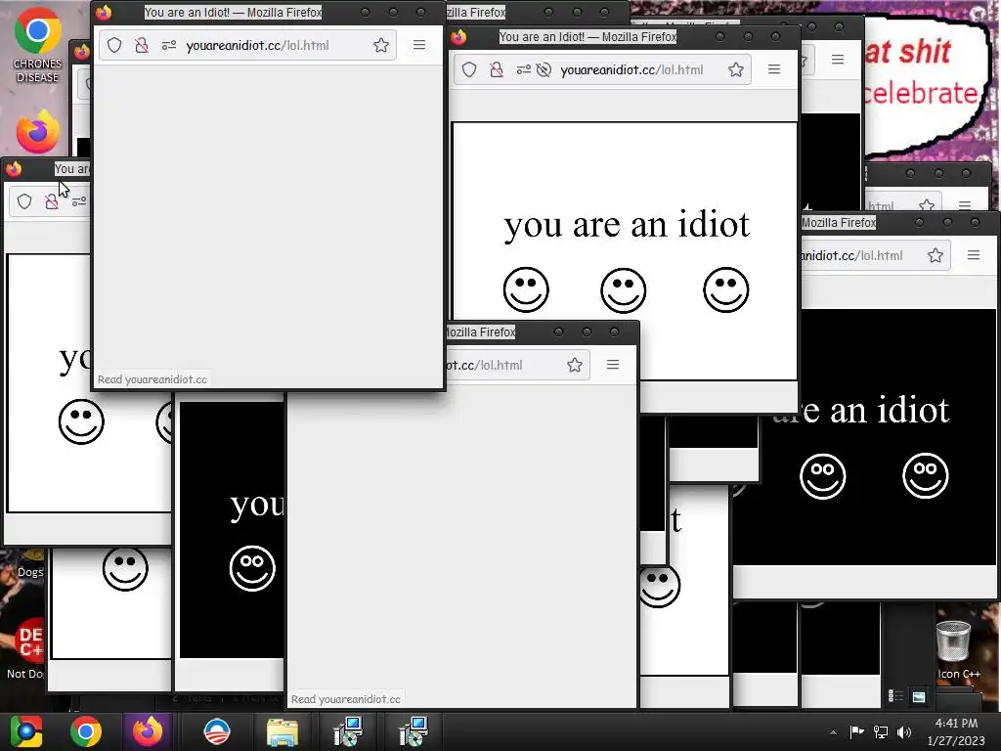1001x751 pixels.
Task: Click the network icon in the system tray
Action: 881,732
